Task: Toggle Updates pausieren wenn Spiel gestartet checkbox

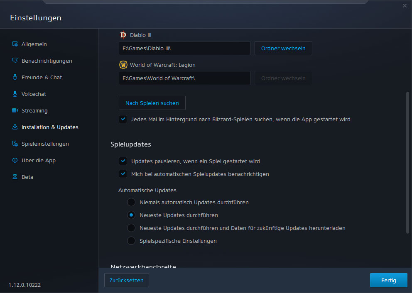Action: click(123, 161)
